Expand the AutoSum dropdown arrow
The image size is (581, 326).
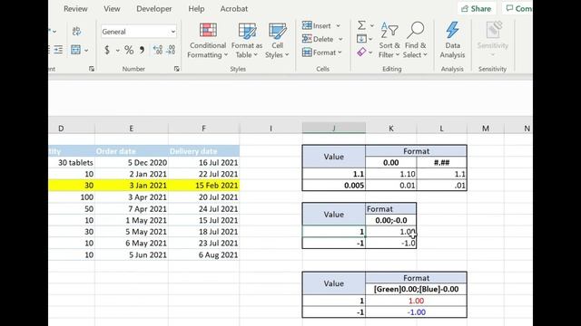coord(372,25)
